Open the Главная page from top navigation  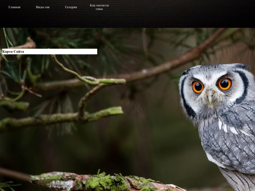pyautogui.click(x=15, y=7)
